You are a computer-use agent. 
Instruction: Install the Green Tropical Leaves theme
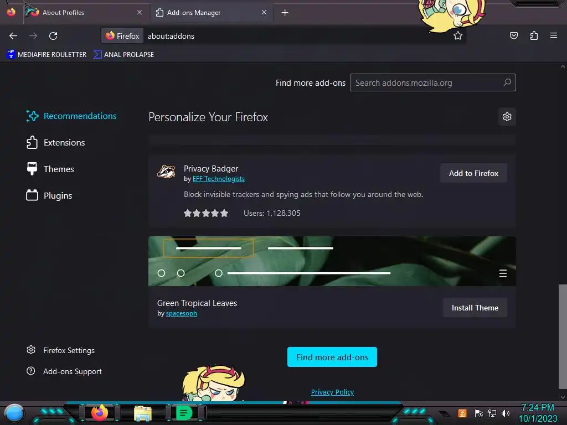(475, 308)
